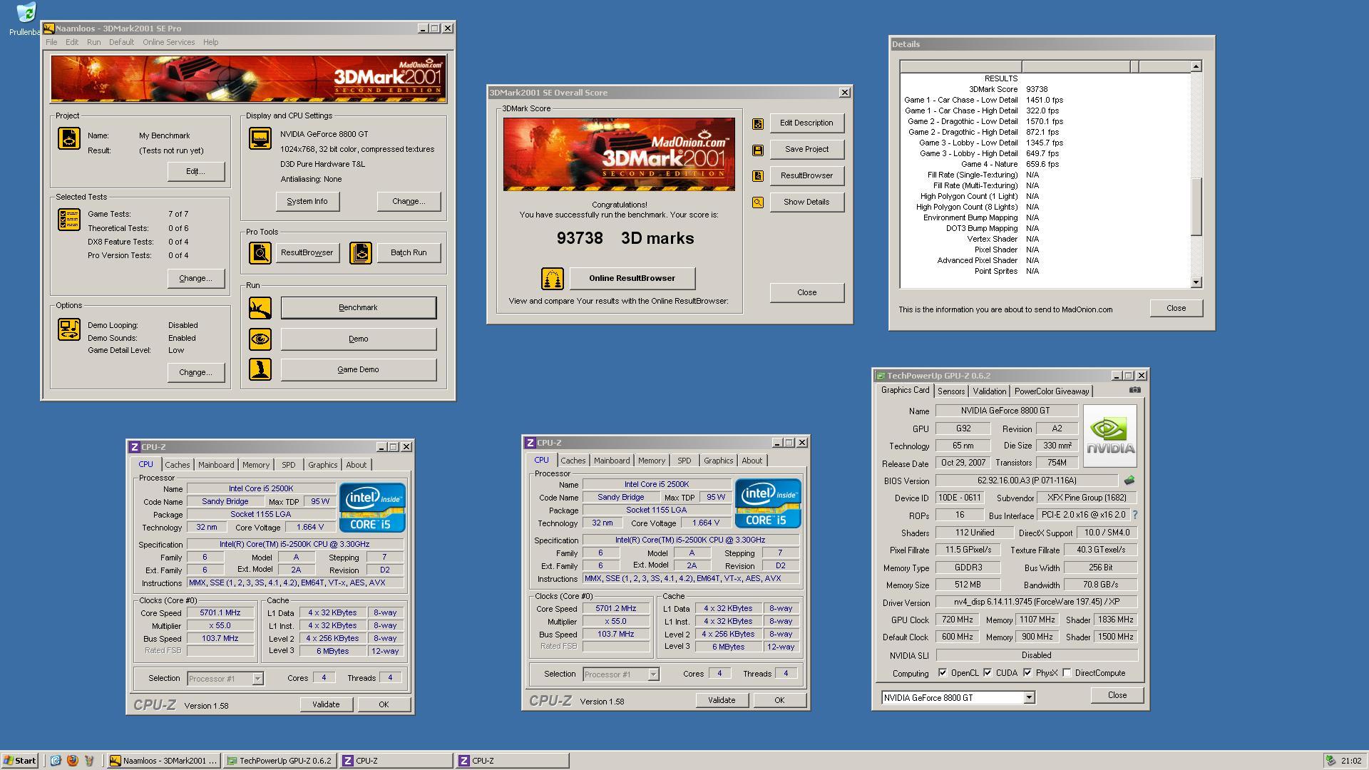Click OK in the right CPU-Z window
This screenshot has height=770, width=1369.
779,700
